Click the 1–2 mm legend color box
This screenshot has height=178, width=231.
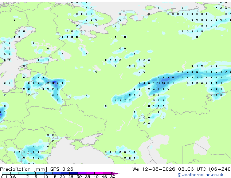23,173
